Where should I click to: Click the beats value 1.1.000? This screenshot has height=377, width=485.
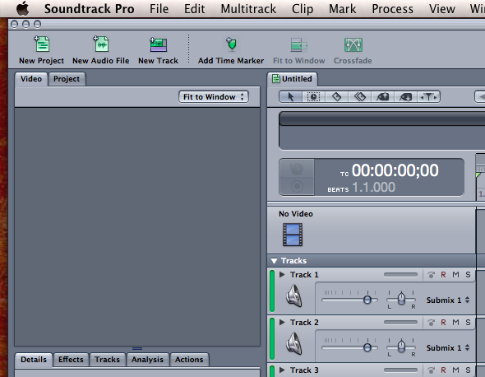tap(374, 188)
